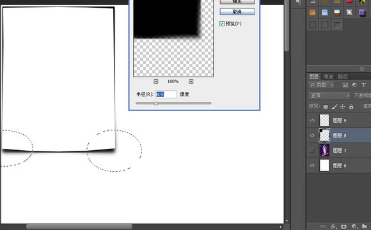Image resolution: width=371 pixels, height=230 pixels.
Task: Open the 正常 blend mode dropdown
Action: (329, 95)
